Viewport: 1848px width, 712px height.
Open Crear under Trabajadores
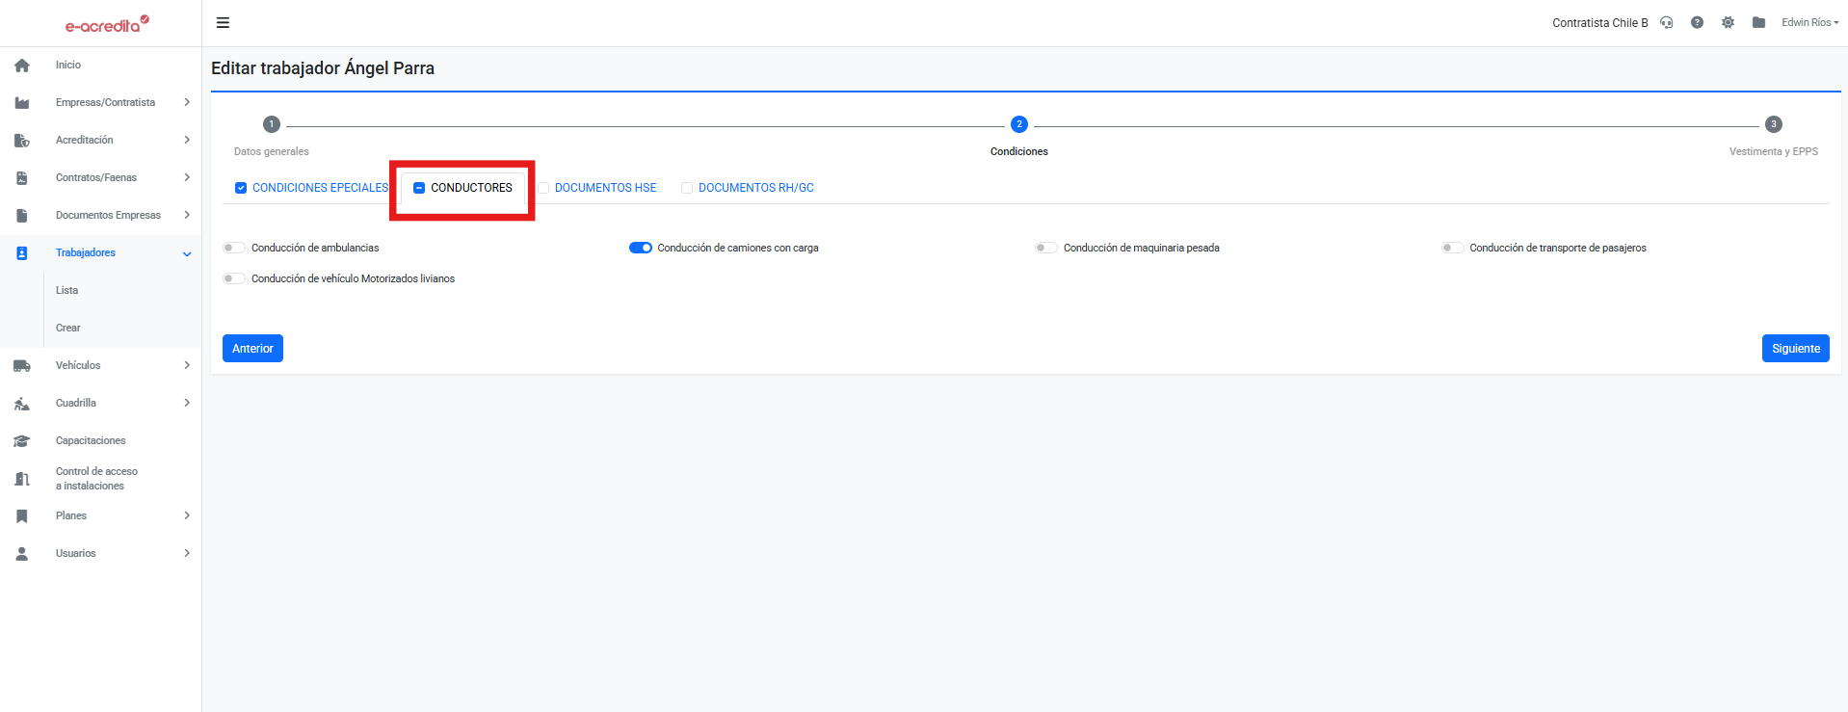(68, 328)
